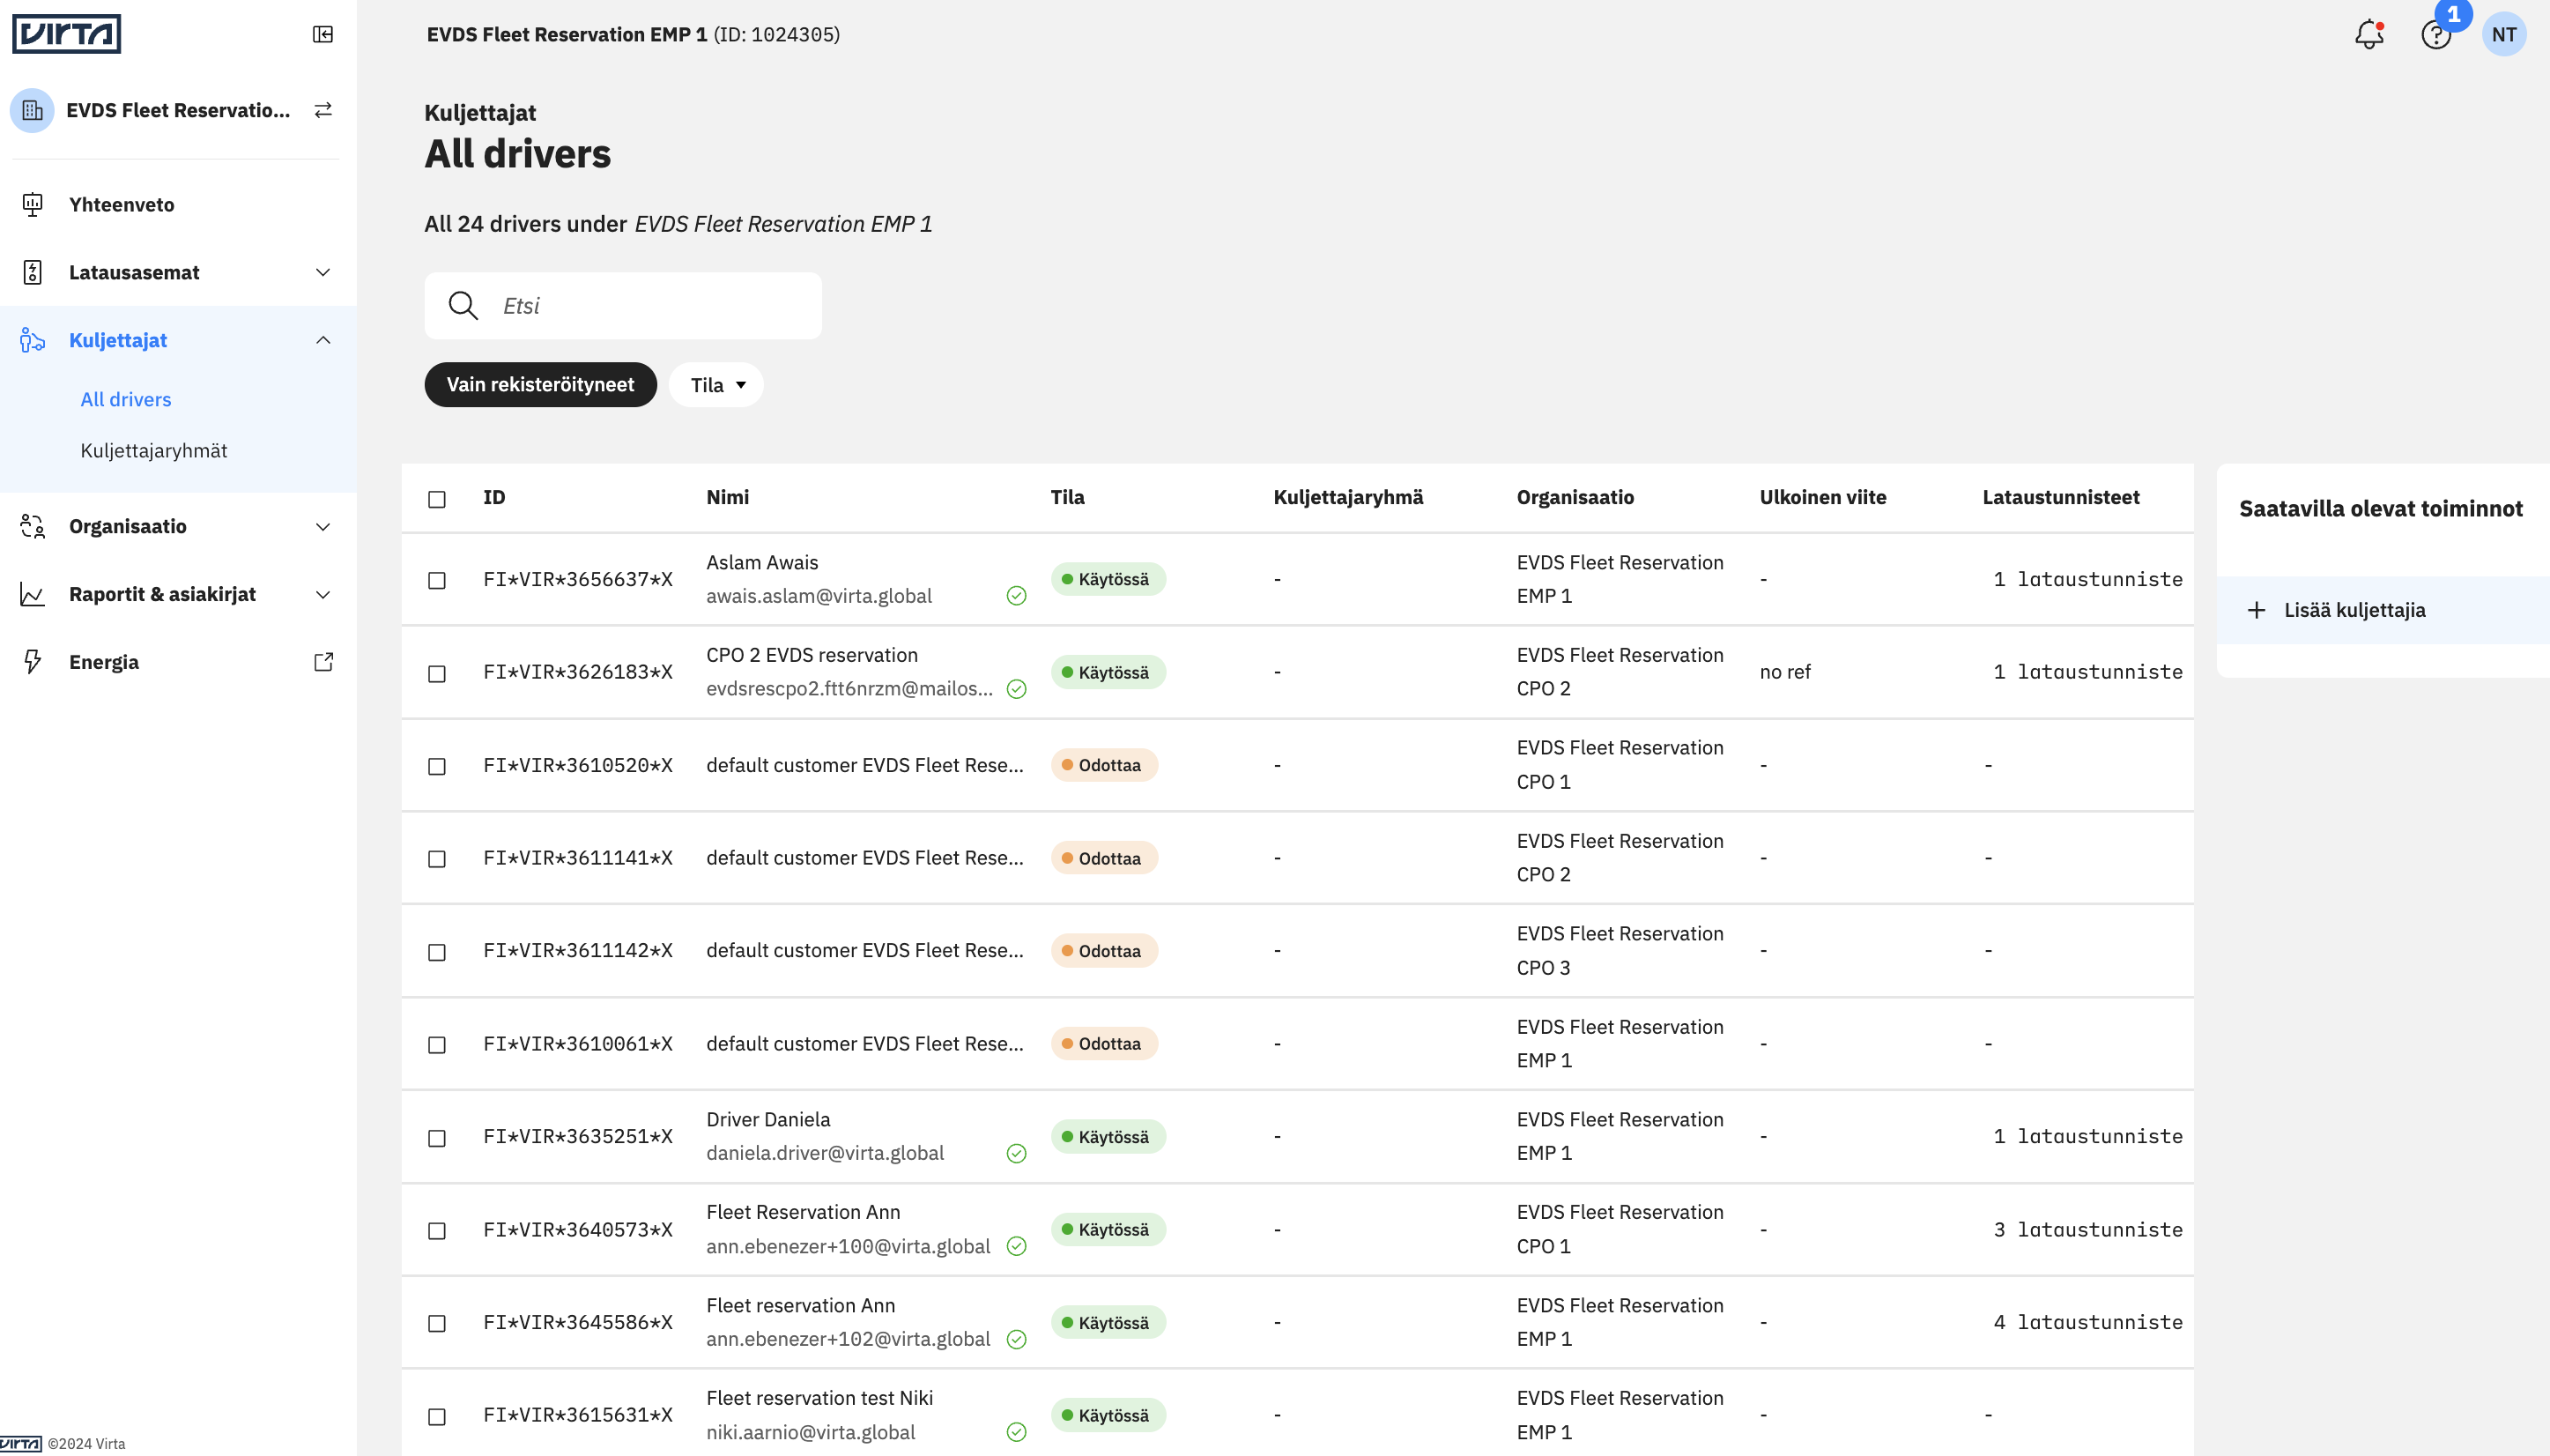
Task: Open the notifications bell
Action: tap(2369, 35)
